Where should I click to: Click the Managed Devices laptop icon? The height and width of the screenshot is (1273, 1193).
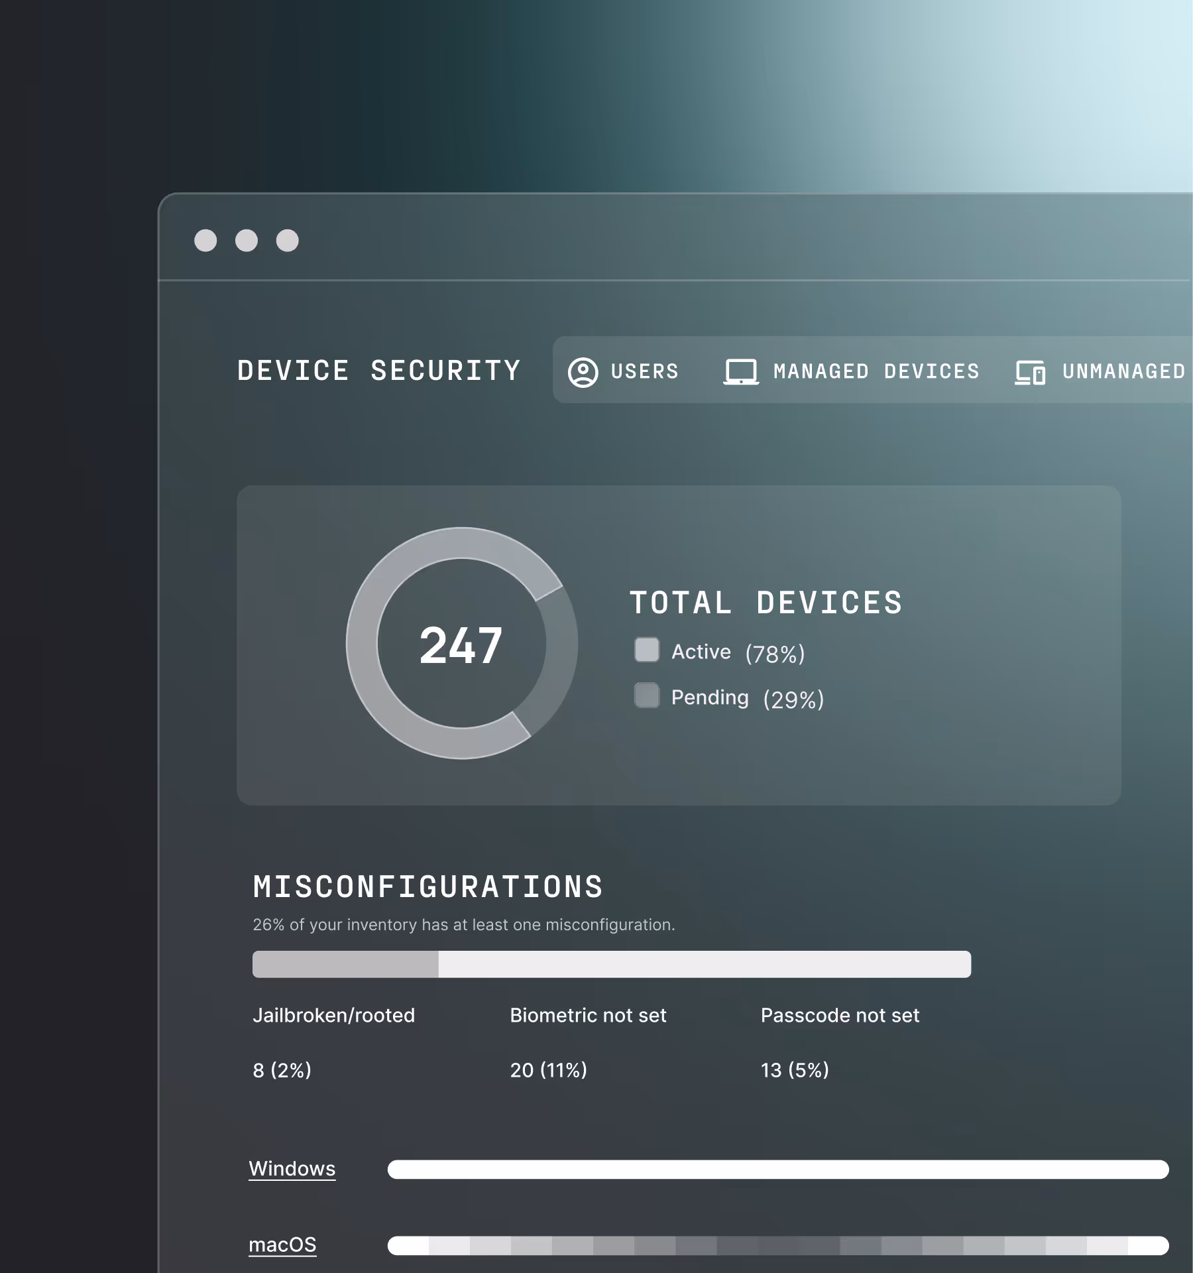coord(741,372)
